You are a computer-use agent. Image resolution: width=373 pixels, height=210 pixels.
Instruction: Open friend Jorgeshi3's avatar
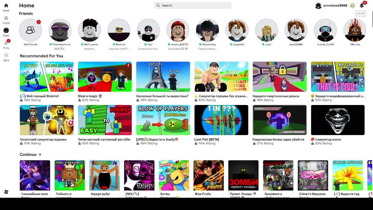coord(237,30)
